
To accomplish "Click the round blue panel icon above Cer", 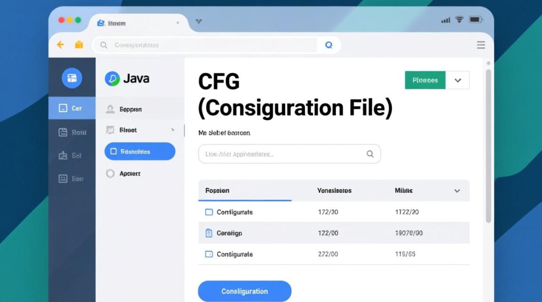I will click(x=72, y=78).
